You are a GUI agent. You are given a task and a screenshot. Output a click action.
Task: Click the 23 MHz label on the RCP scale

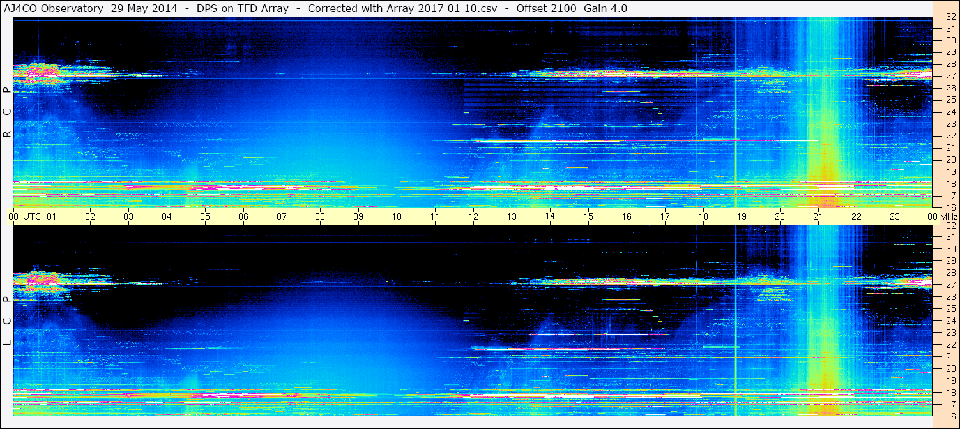[x=950, y=124]
